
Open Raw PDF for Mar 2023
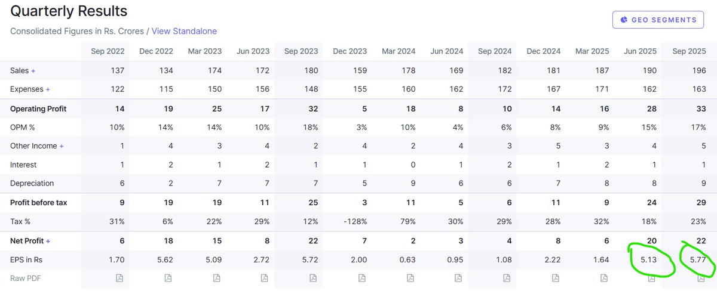[216, 278]
